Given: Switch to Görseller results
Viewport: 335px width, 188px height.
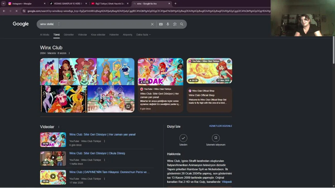Looking at the screenshot, I should 69,35.
